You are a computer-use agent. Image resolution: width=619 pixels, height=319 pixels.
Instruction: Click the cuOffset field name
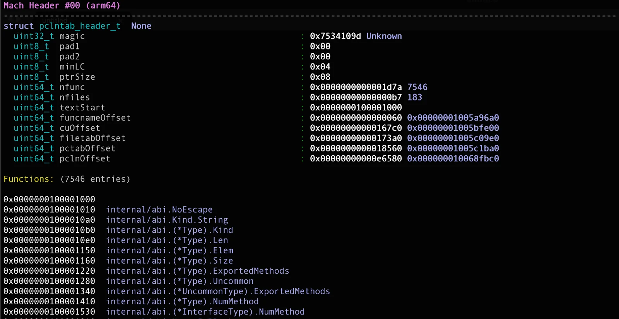(80, 128)
